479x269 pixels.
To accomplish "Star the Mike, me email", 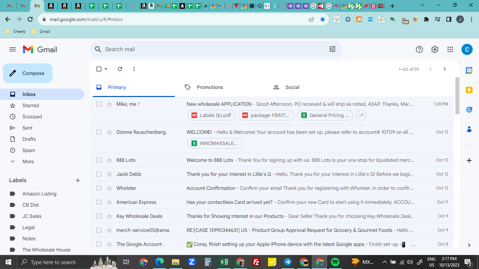I will pyautogui.click(x=109, y=104).
